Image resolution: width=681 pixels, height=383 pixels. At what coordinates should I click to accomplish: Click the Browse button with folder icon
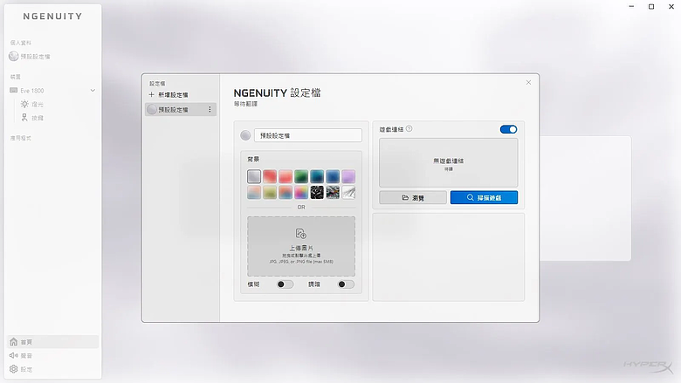[x=413, y=198]
